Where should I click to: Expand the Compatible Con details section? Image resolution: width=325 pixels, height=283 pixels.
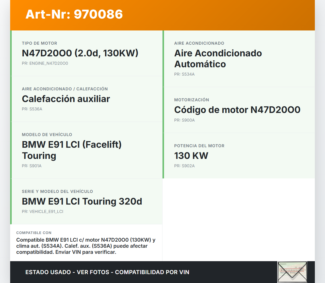(x=86, y=243)
